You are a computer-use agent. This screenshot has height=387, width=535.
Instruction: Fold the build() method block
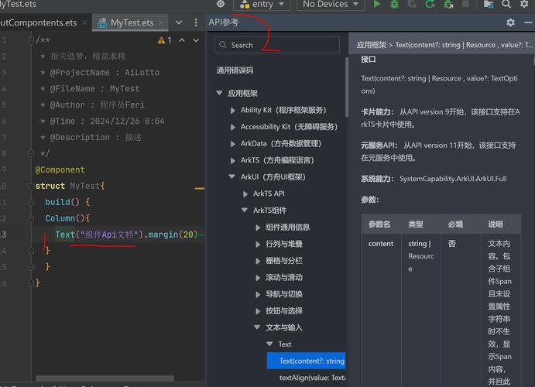(x=31, y=202)
